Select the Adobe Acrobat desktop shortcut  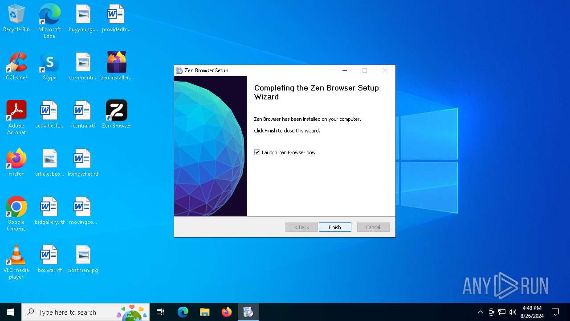pyautogui.click(x=16, y=118)
